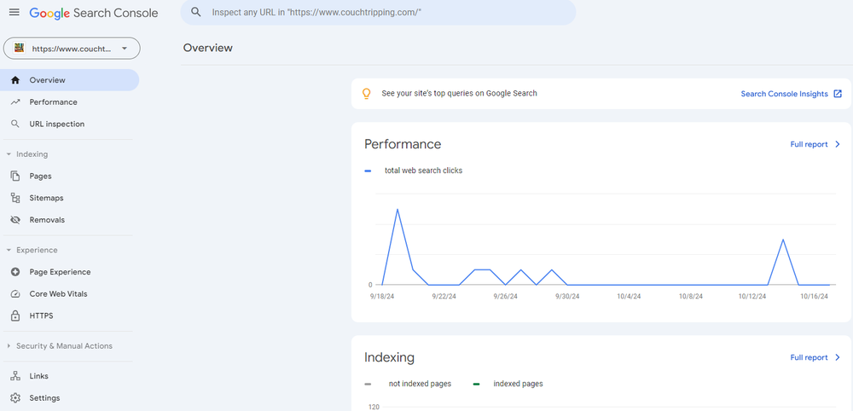Image resolution: width=853 pixels, height=411 pixels.
Task: Open the Pages menu item
Action: point(40,177)
